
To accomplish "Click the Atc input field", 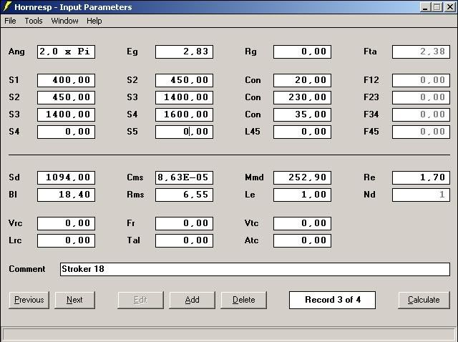I will pos(302,241).
